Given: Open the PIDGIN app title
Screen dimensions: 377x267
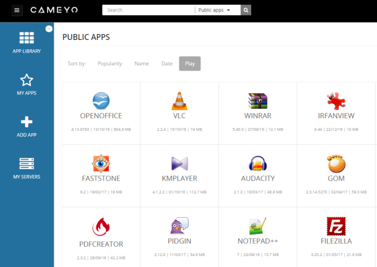Looking at the screenshot, I should coord(179,241).
